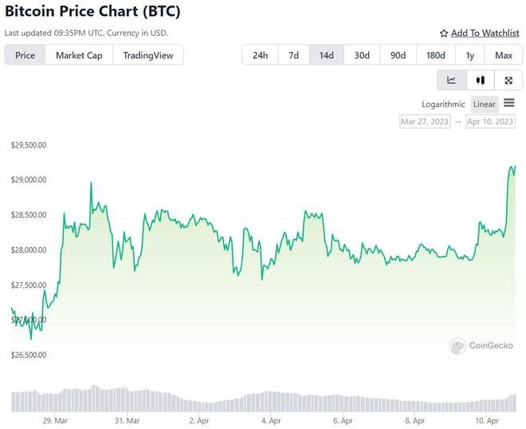Open the start date Mar 27, 2023 field
Screen dimensions: 526x429
click(x=425, y=121)
